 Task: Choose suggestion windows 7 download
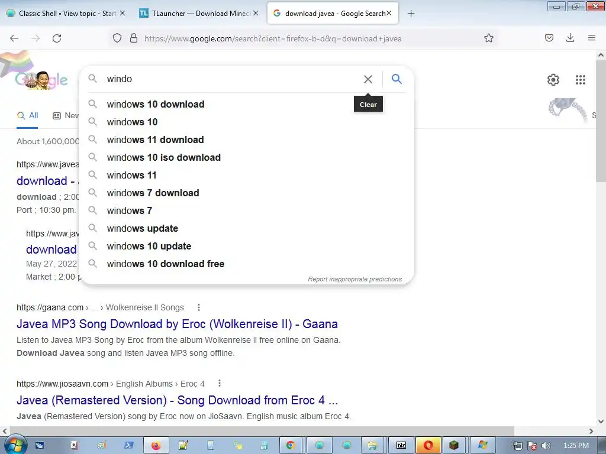pyautogui.click(x=246, y=193)
